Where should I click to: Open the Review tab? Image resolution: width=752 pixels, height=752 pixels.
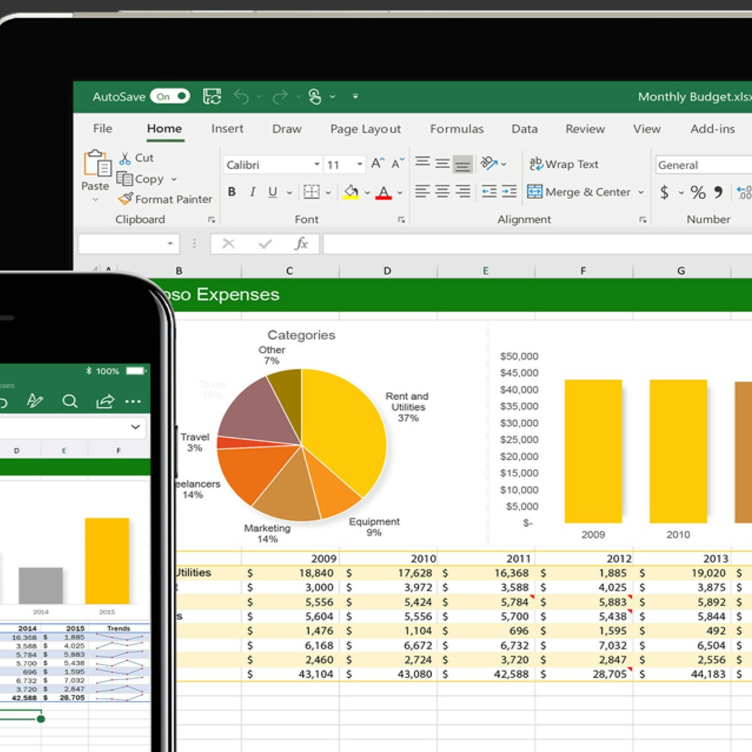[585, 129]
